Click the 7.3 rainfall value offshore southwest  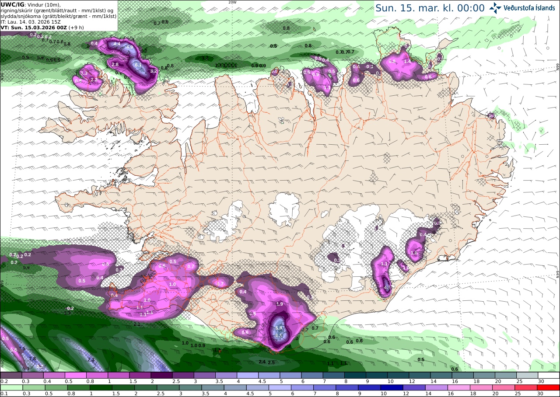91,359
